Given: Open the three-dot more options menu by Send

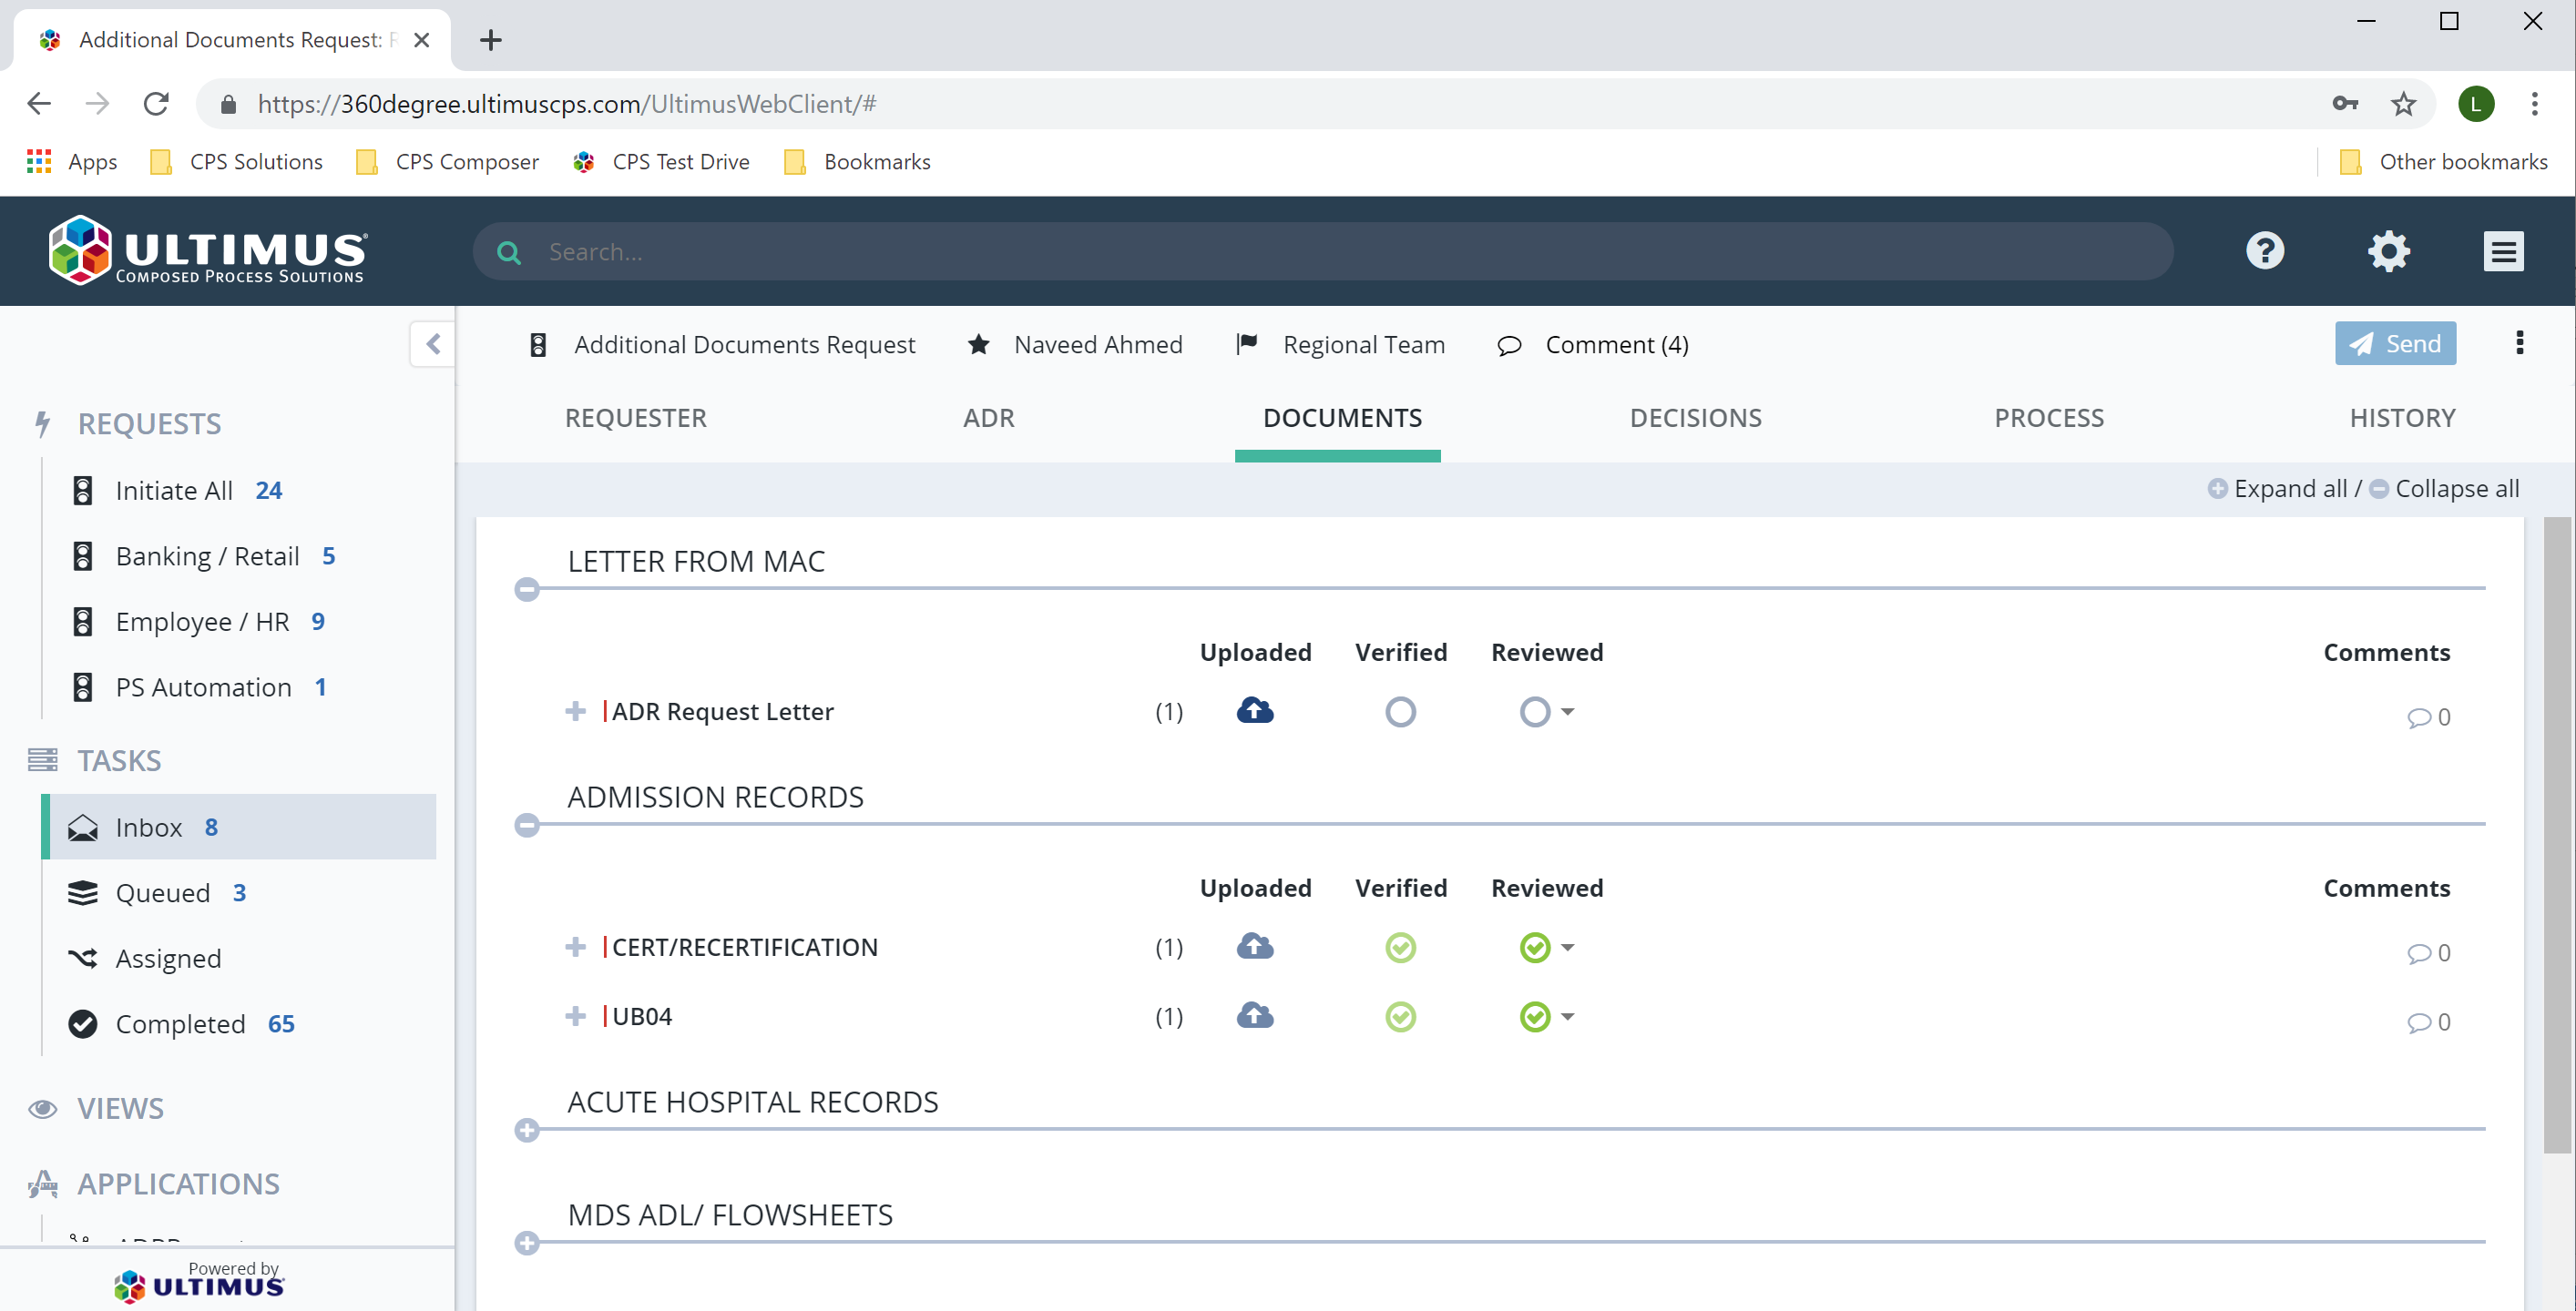Looking at the screenshot, I should 2519,342.
